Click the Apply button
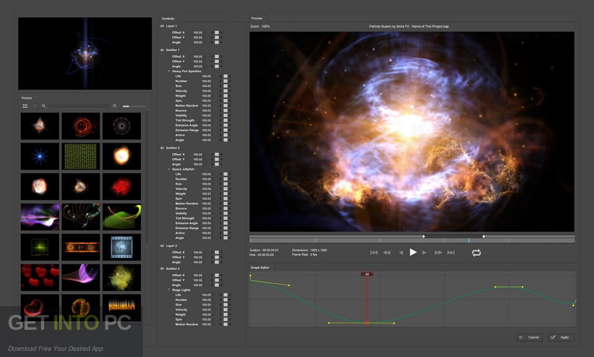 (x=561, y=337)
